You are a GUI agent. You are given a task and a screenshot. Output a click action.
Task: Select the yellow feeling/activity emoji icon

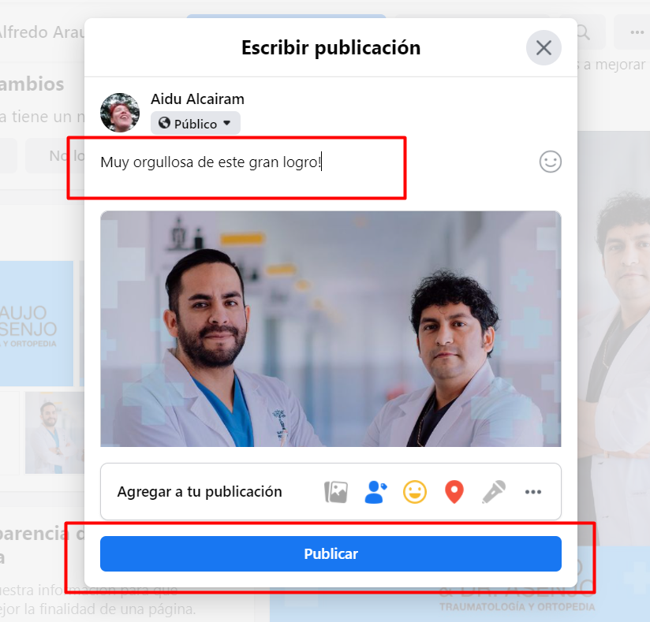[415, 492]
